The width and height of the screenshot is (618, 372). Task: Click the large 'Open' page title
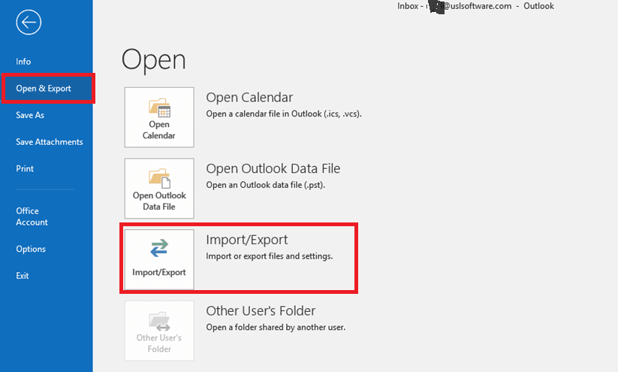pyautogui.click(x=153, y=60)
